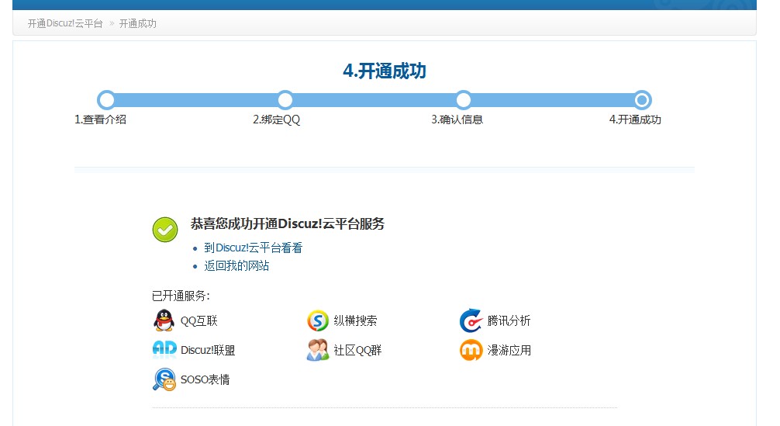Click the SOSO表情 service name
780x426 pixels.
click(205, 379)
